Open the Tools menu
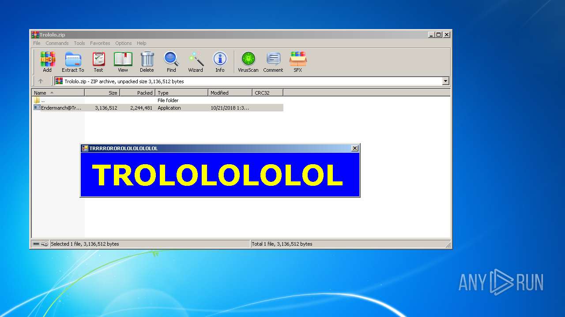This screenshot has height=317, width=565. tap(79, 43)
